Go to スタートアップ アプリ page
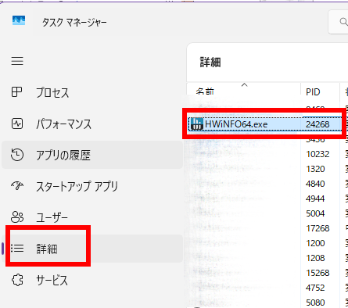Screen dimensions: 348x308 (92, 186)
